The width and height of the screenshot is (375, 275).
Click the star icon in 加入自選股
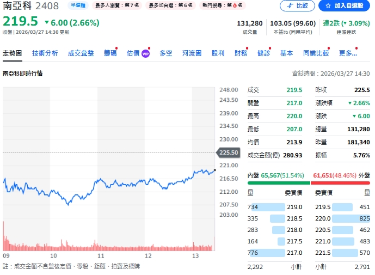[x=328, y=5]
